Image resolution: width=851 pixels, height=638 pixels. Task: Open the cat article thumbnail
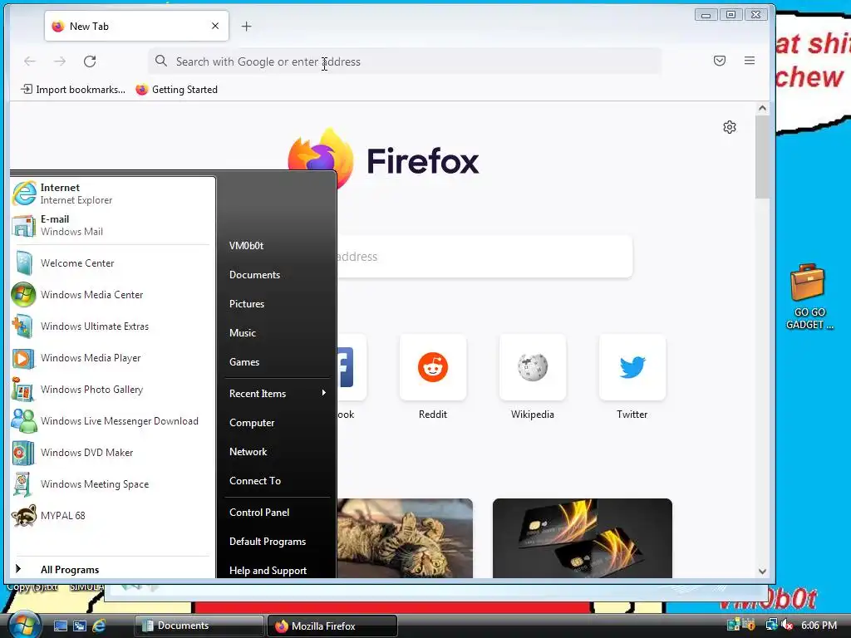click(405, 538)
